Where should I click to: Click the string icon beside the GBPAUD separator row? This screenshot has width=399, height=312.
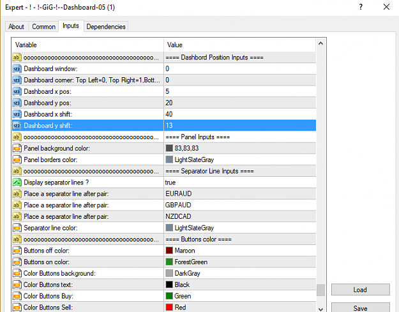17,205
